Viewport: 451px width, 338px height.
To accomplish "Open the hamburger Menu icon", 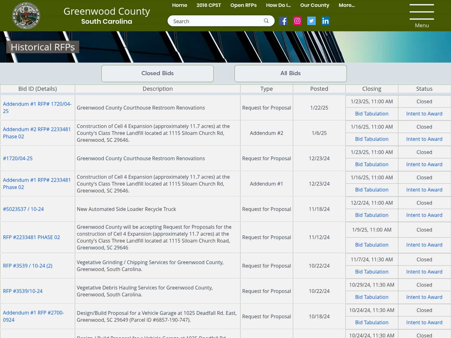I will [422, 13].
